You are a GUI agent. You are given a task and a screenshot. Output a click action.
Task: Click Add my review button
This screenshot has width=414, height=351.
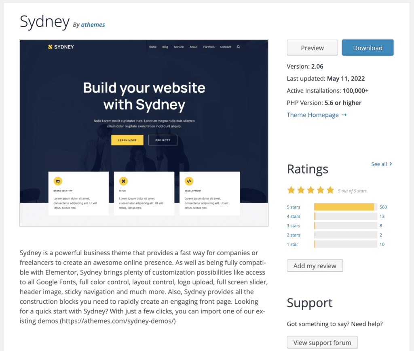315,265
